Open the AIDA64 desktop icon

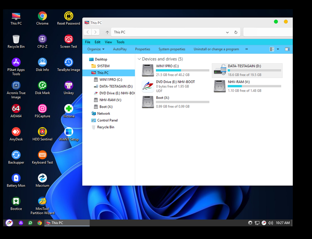[16, 111]
